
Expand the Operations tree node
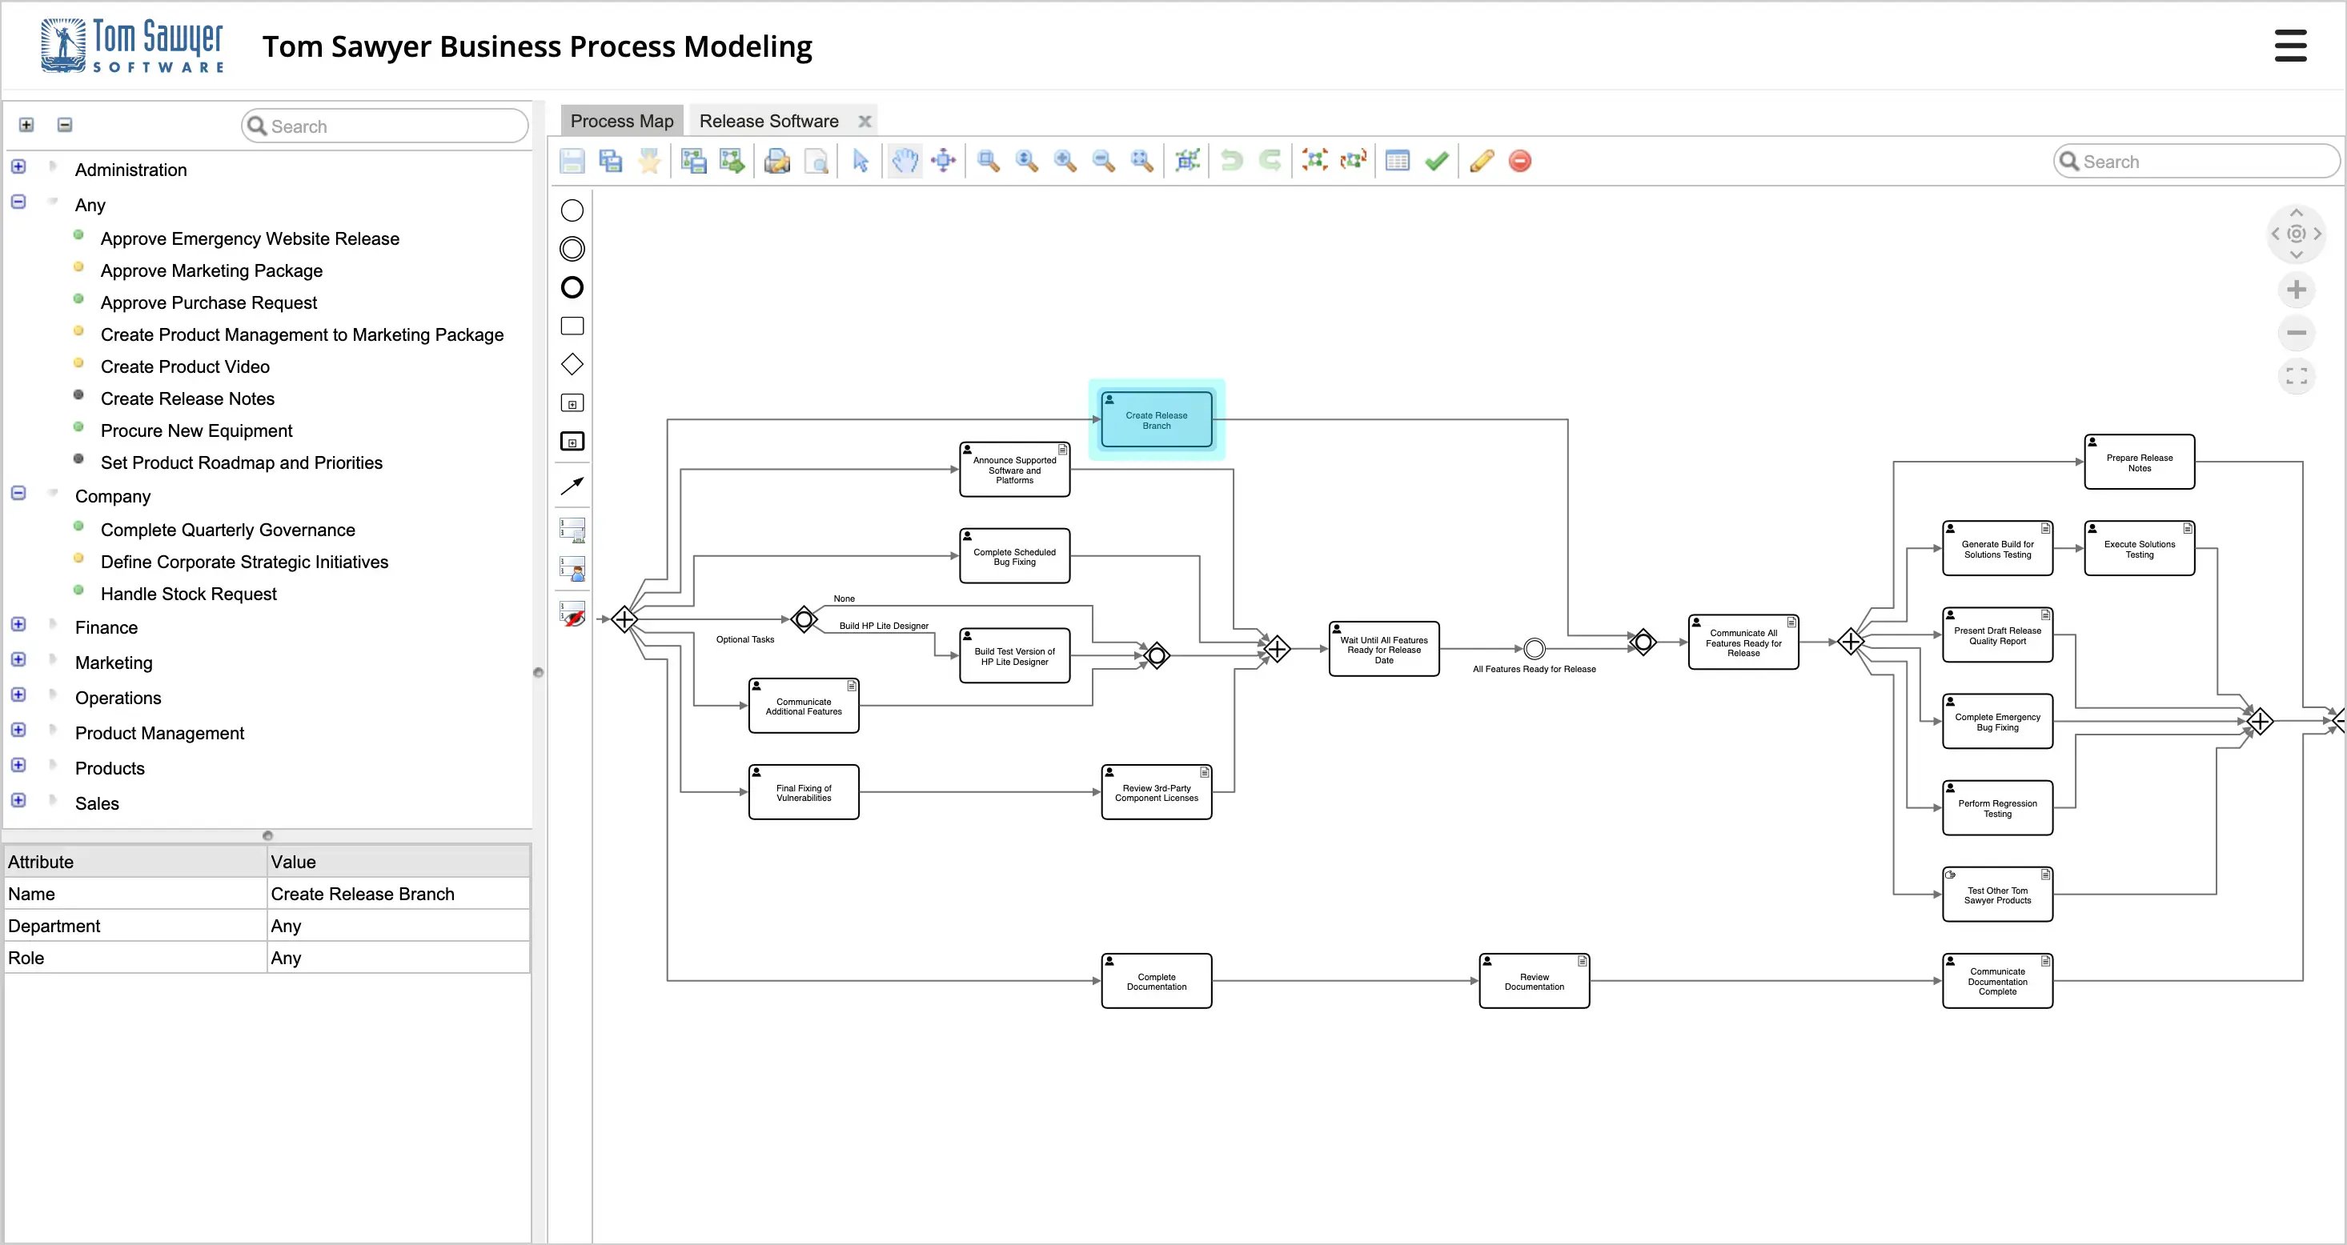(18, 695)
